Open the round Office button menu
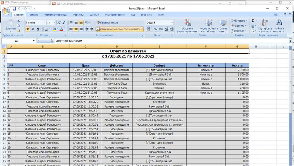Image resolution: width=294 pixels, height=166 pixels. 6,11
